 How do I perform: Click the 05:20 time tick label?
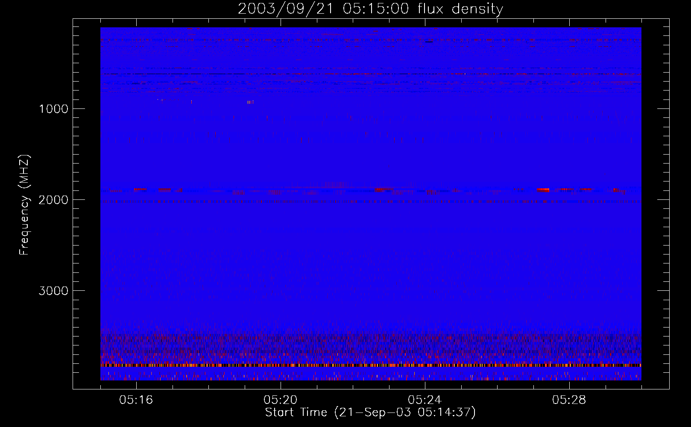(x=281, y=400)
